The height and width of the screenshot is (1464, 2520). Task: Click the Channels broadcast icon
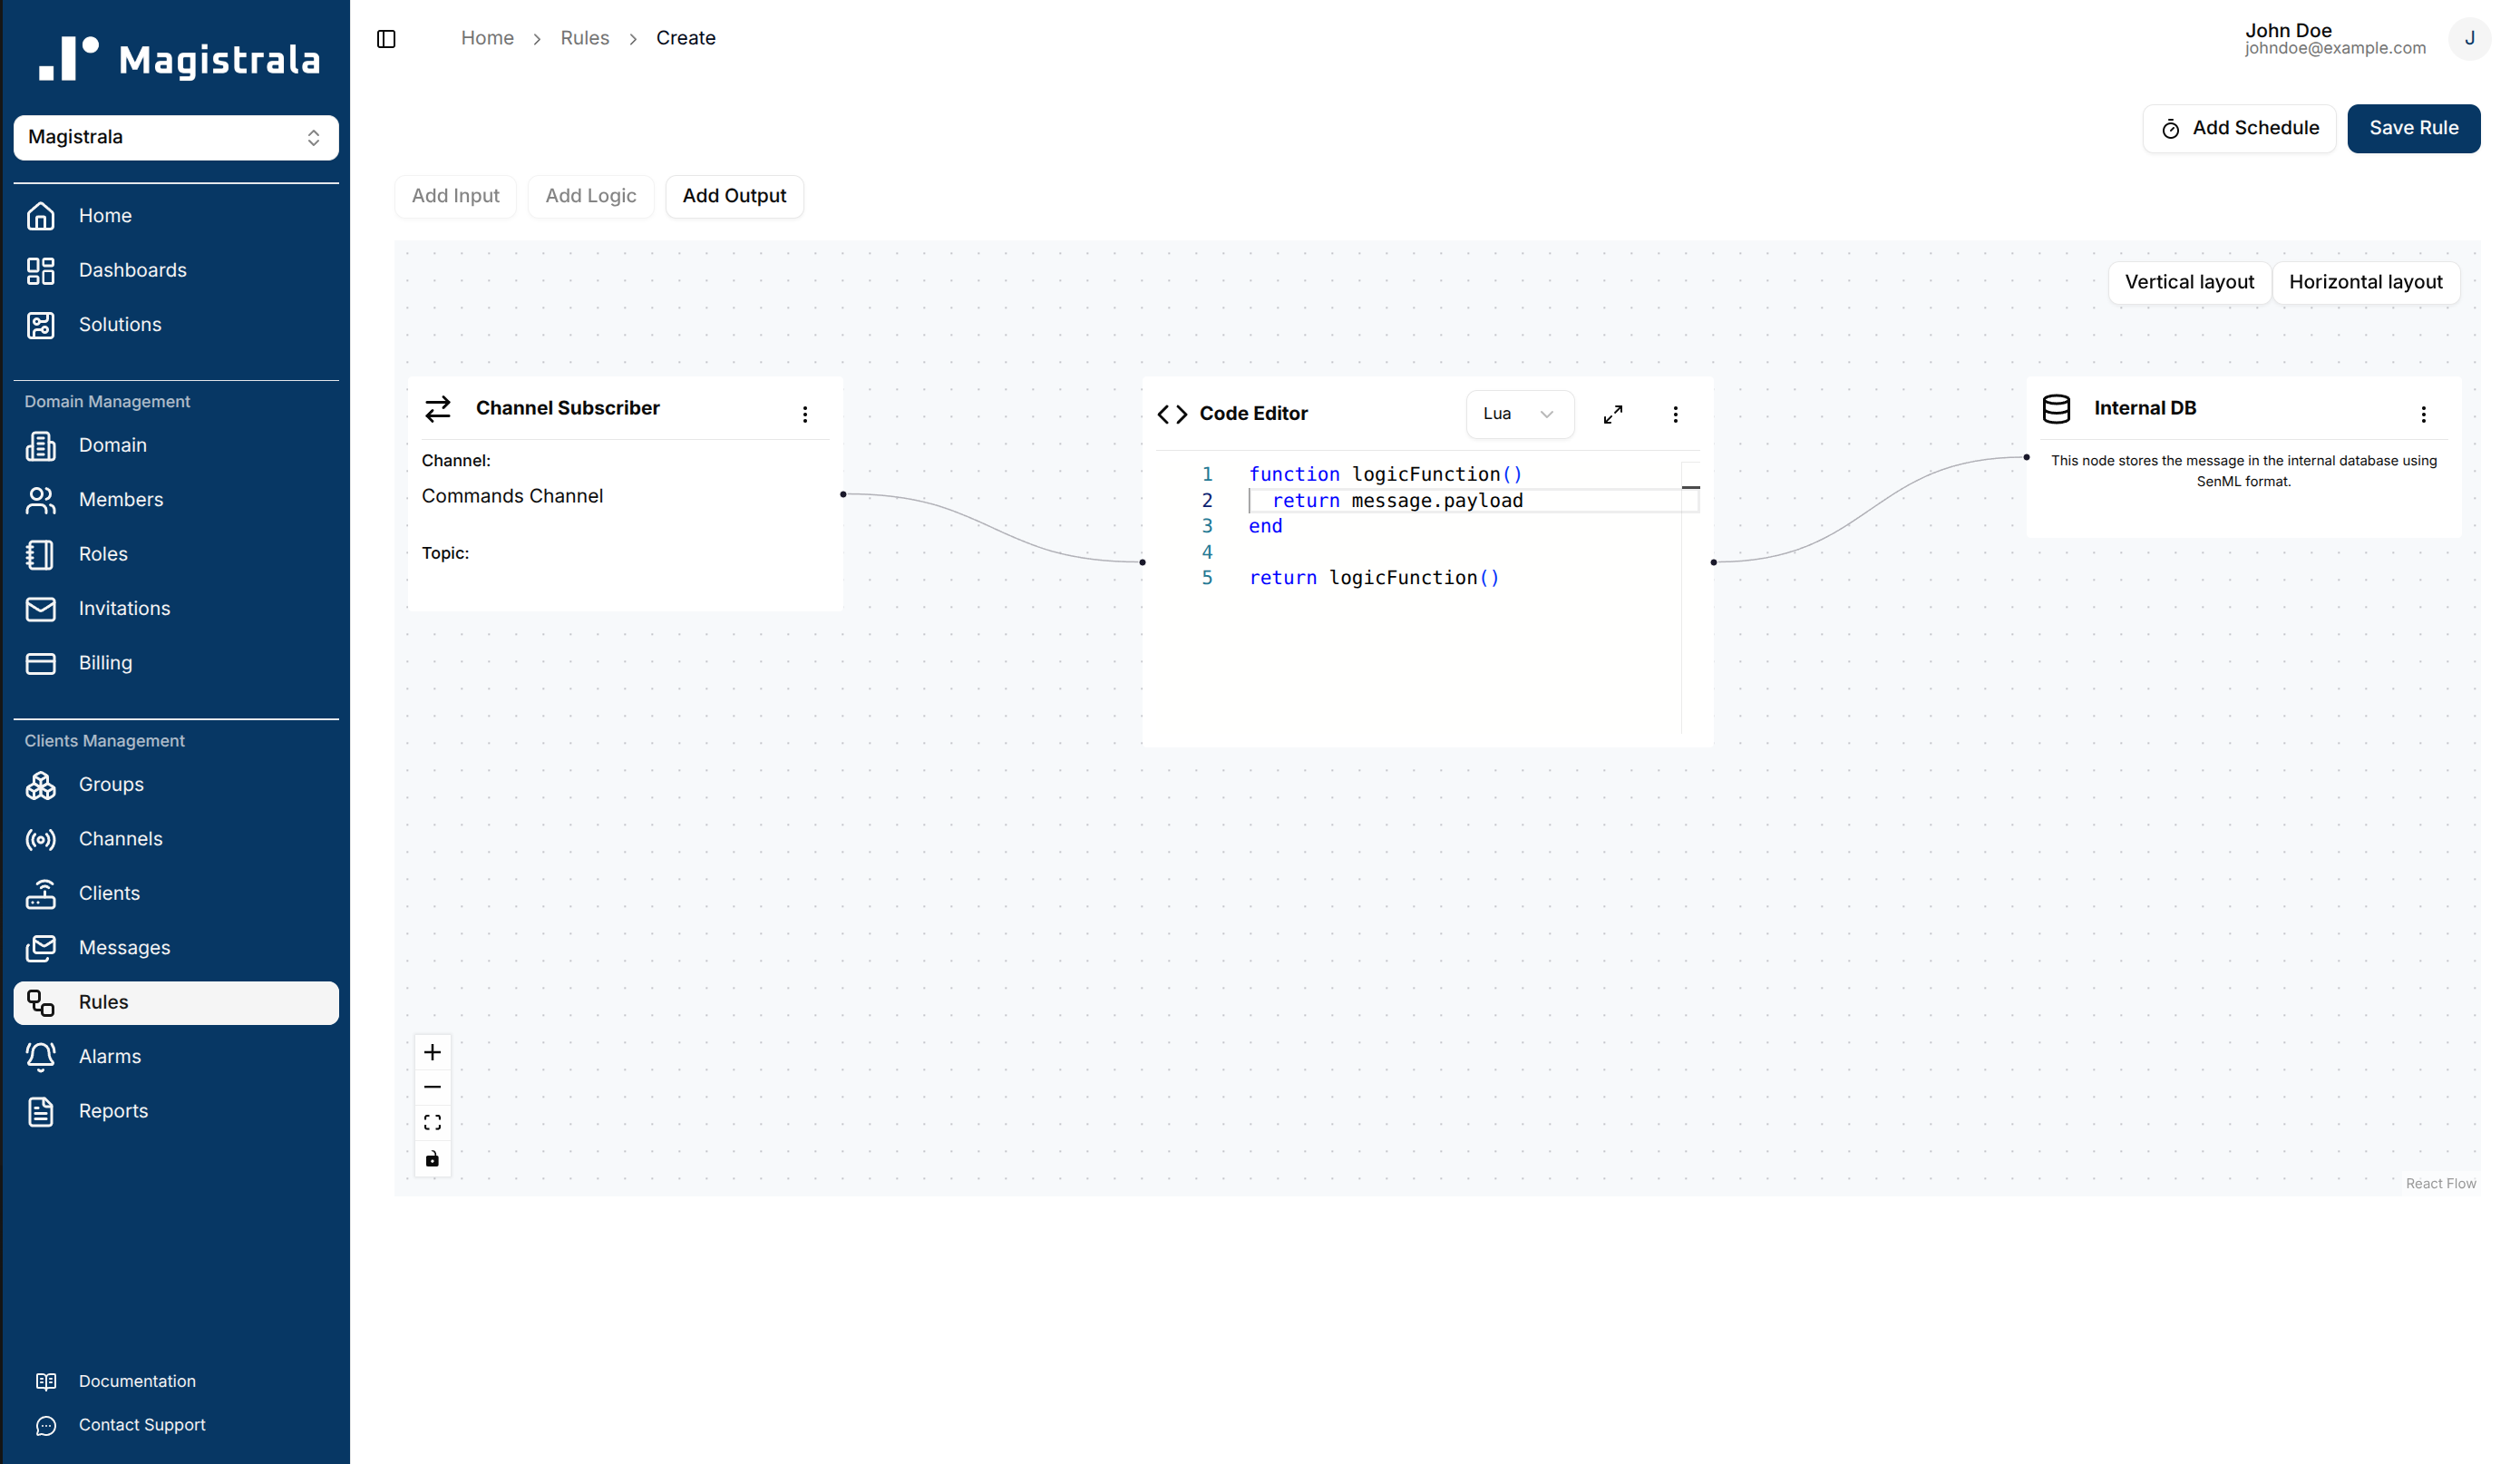click(41, 839)
